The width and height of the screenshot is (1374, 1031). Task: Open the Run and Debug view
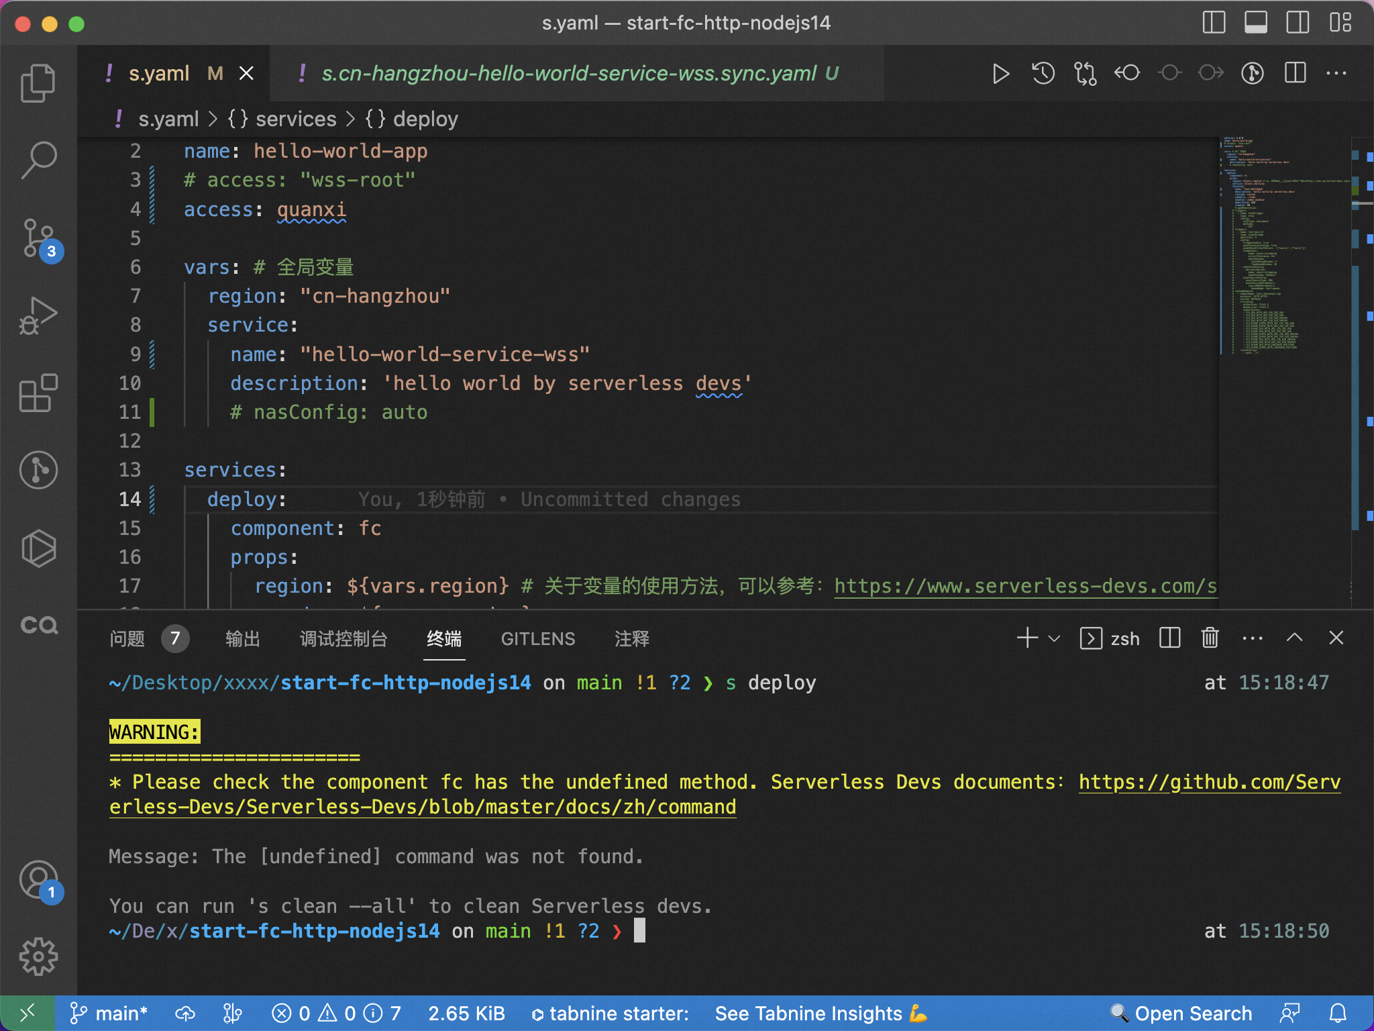point(38,315)
